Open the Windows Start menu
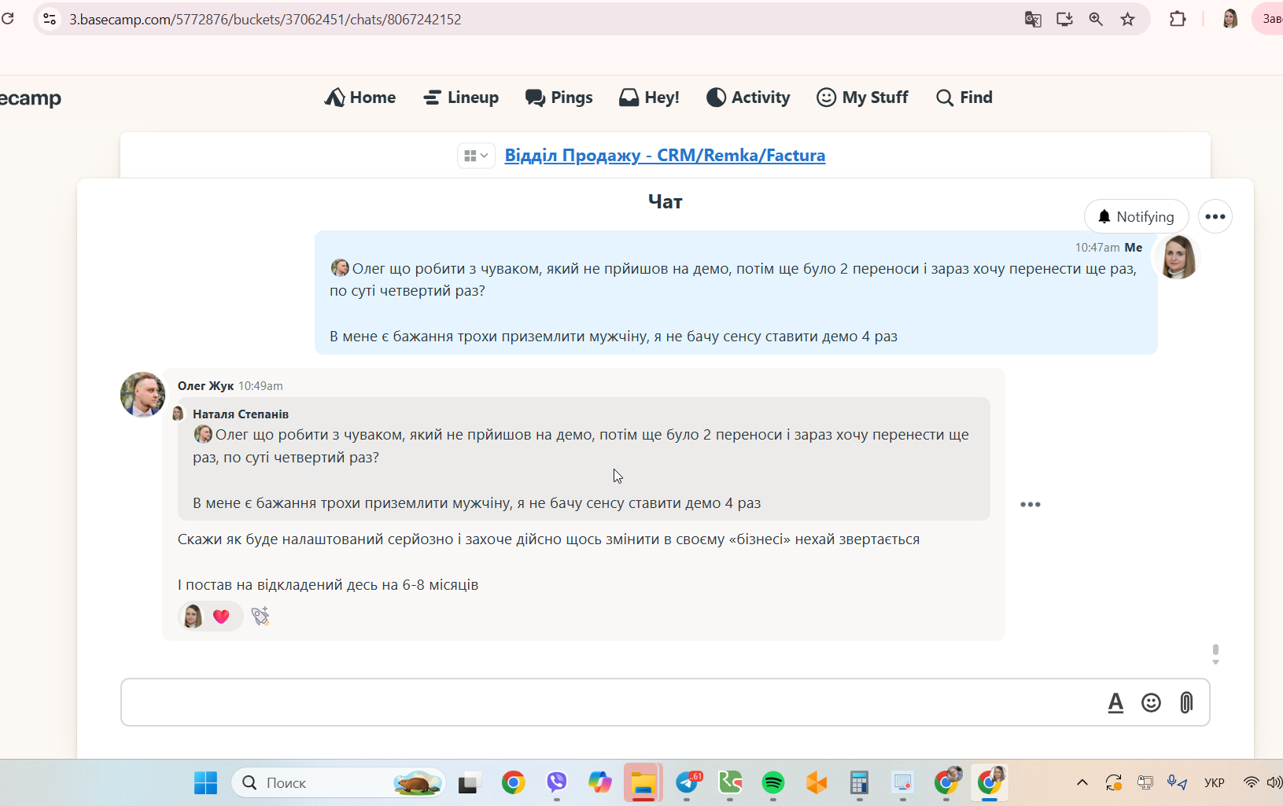This screenshot has height=806, width=1283. (x=205, y=782)
